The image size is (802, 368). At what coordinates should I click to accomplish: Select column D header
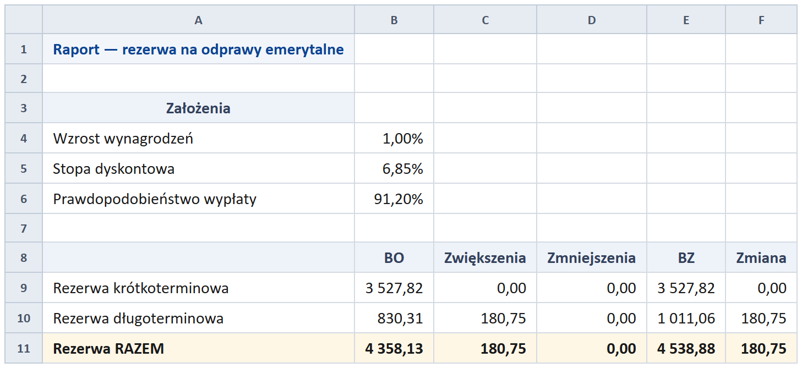pos(592,20)
